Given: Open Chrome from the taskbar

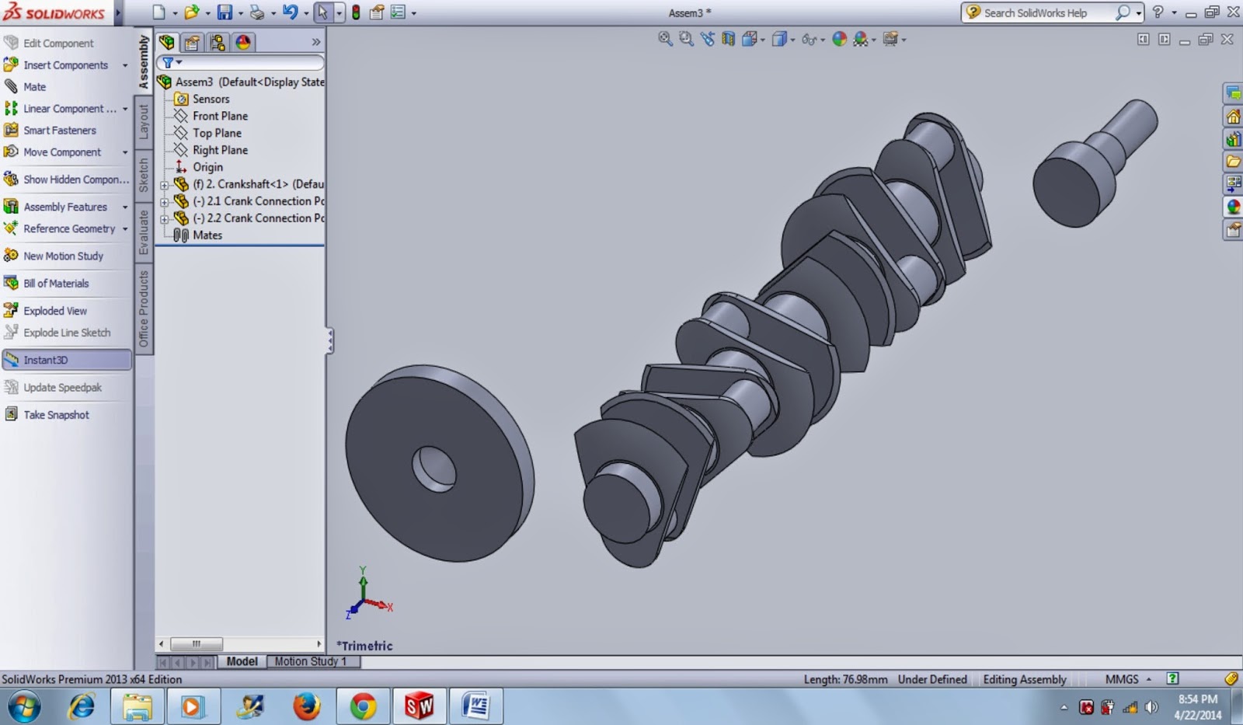Looking at the screenshot, I should (x=363, y=706).
